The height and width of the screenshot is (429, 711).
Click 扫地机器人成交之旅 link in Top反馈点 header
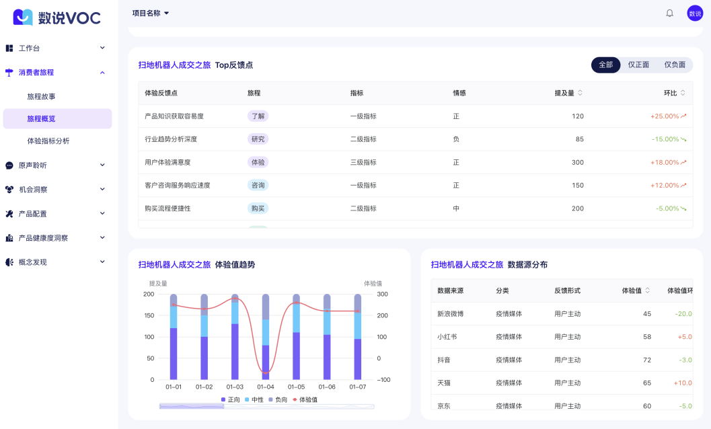[175, 65]
